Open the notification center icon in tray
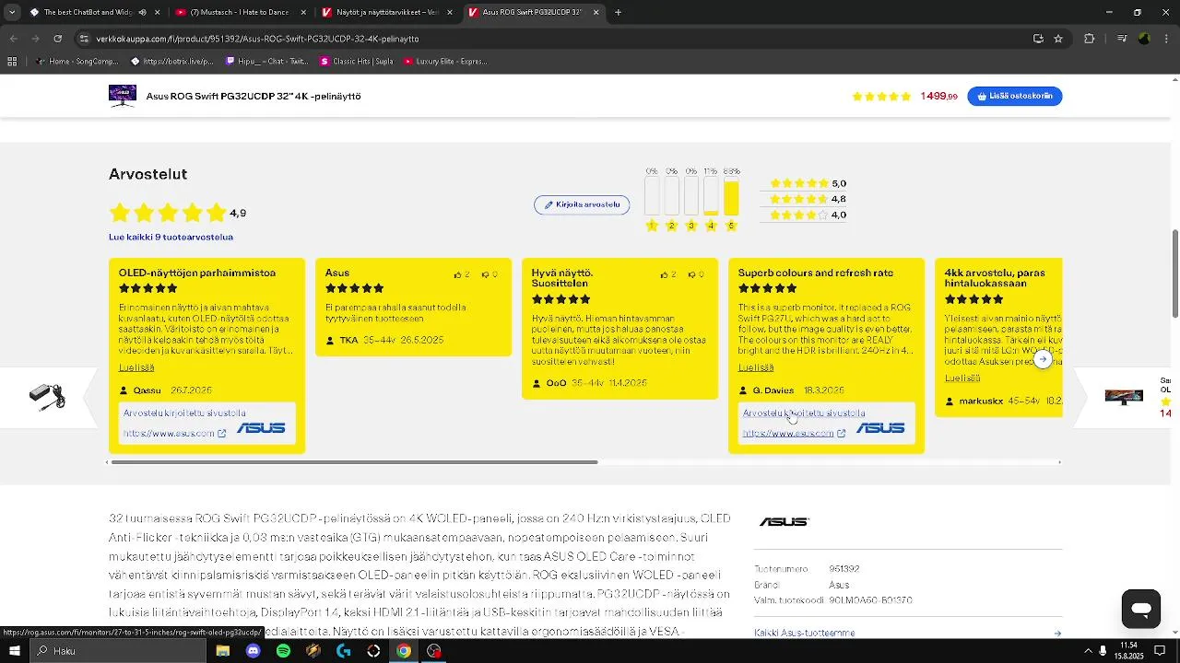The width and height of the screenshot is (1180, 663). [1160, 651]
